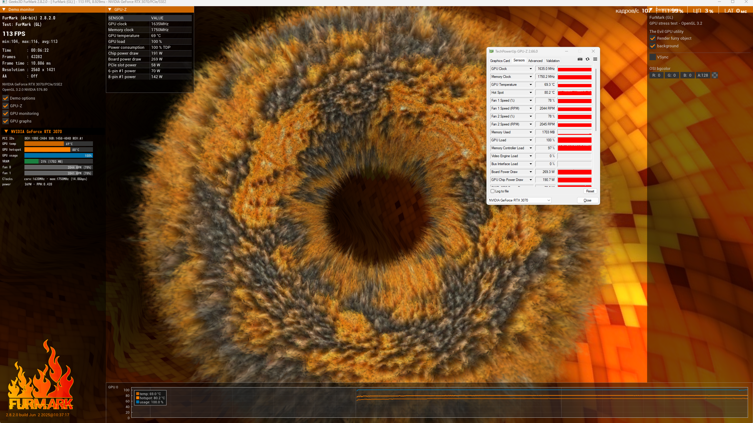Screen dimensions: 753x423
Task: Toggle the Demo options checkbox
Action: click(5, 98)
